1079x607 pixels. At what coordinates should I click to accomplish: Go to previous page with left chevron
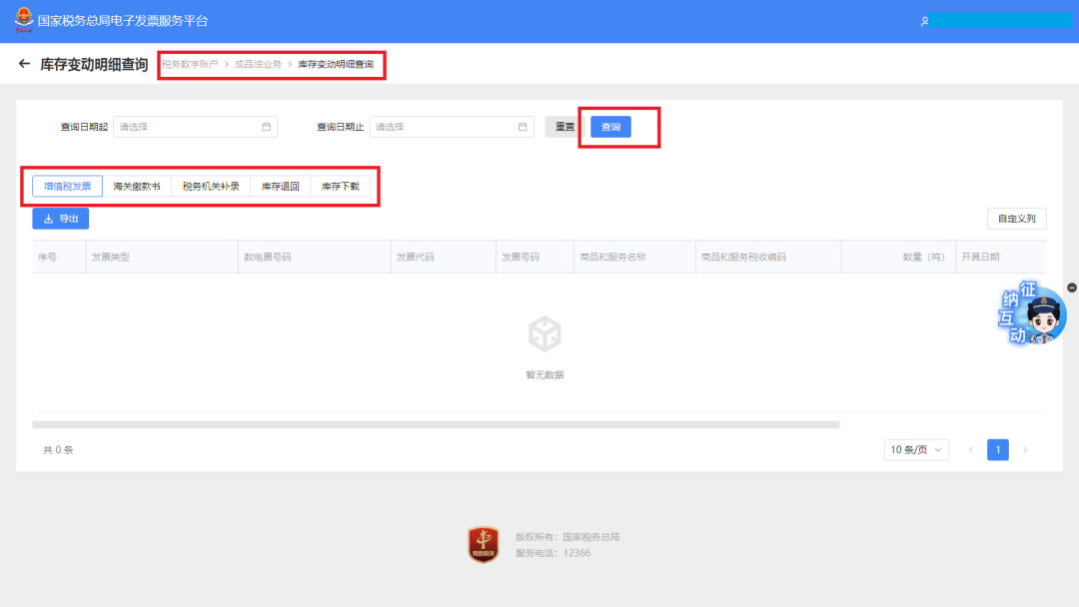pos(971,449)
